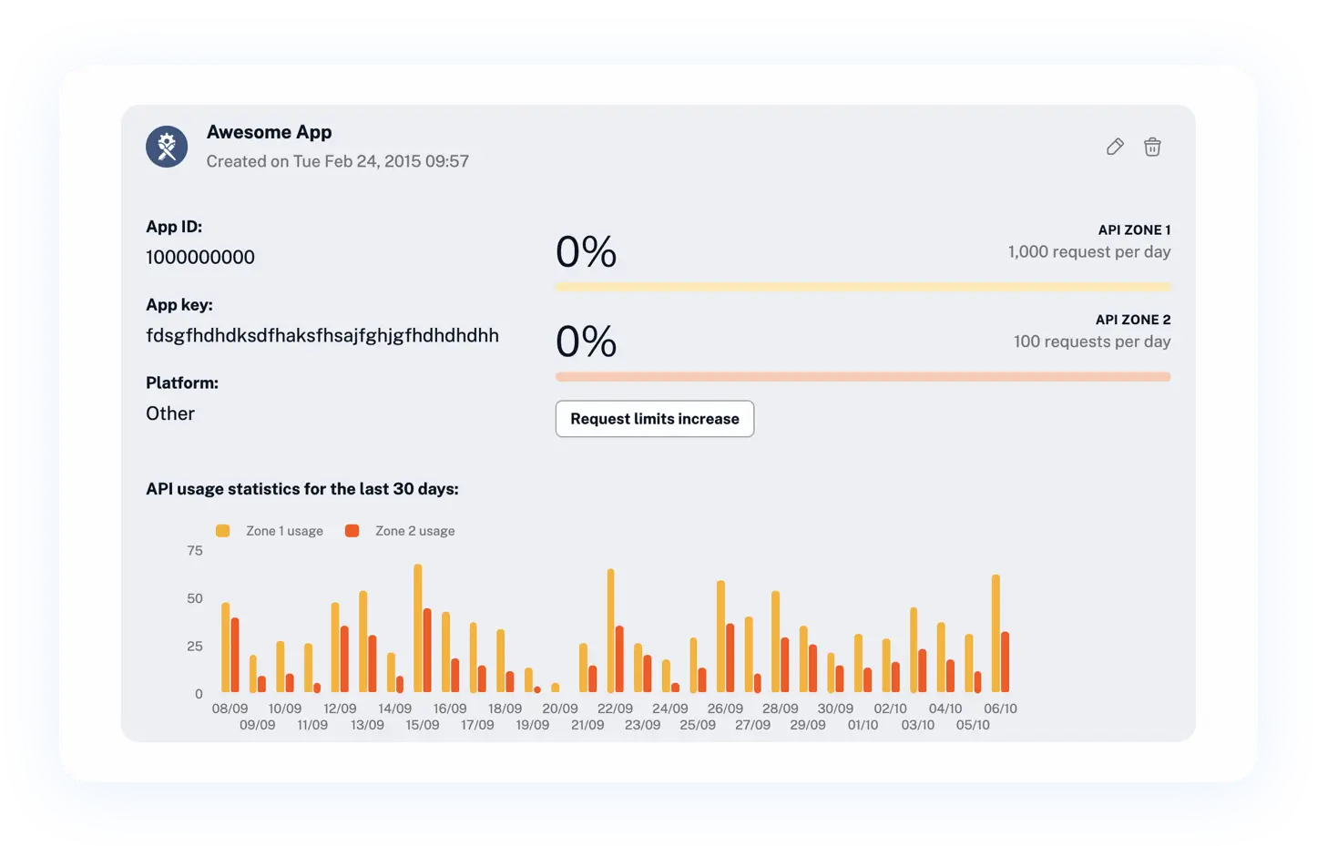Viewport: 1317px width, 846px height.
Task: Click the Zone 1 usage legend text
Action: [284, 531]
